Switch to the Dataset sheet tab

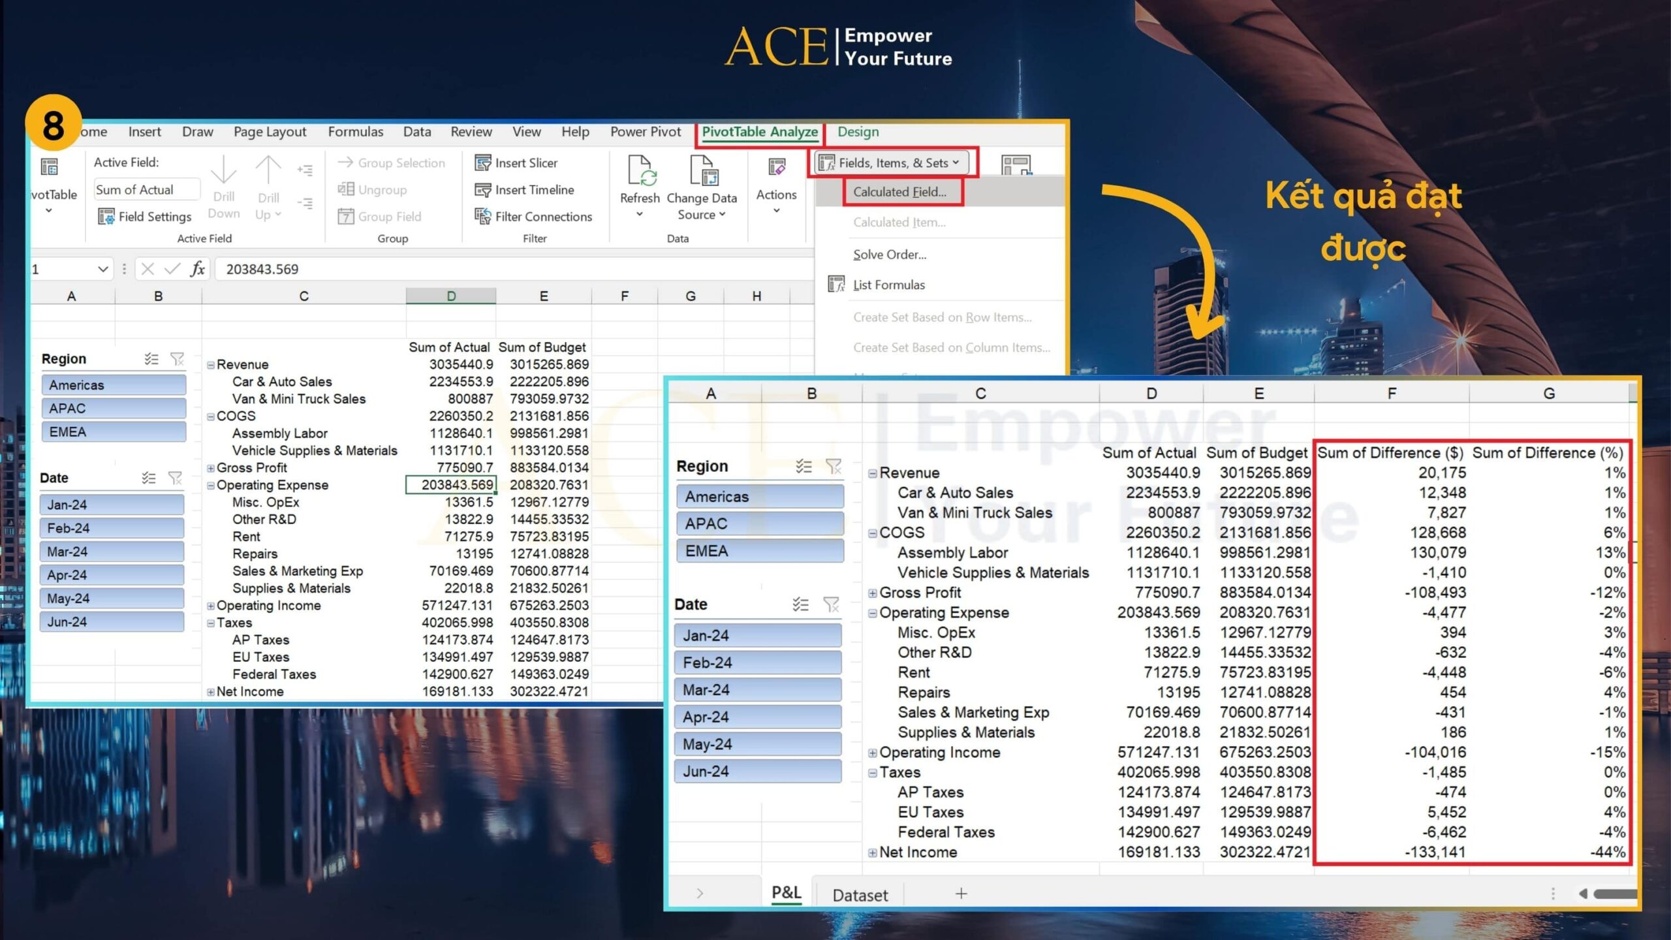pyautogui.click(x=860, y=895)
